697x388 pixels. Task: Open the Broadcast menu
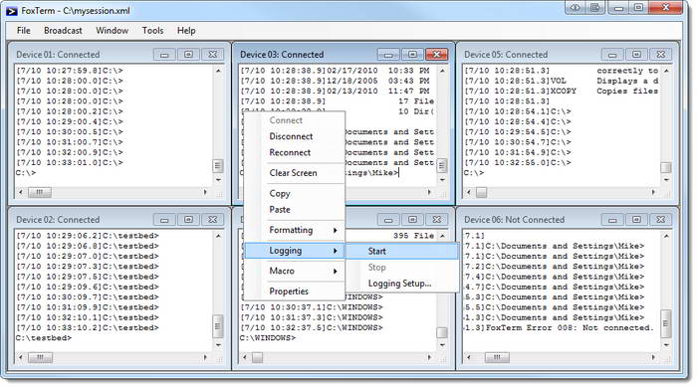(x=63, y=31)
